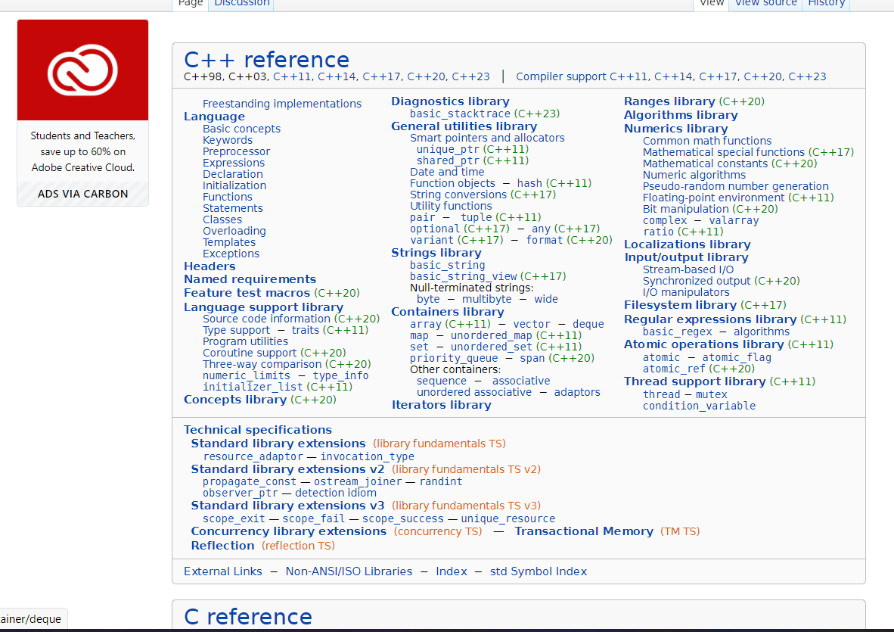Viewport: 894px width, 632px height.
Task: Open the ADS VIA CARBON link
Action: [x=82, y=193]
